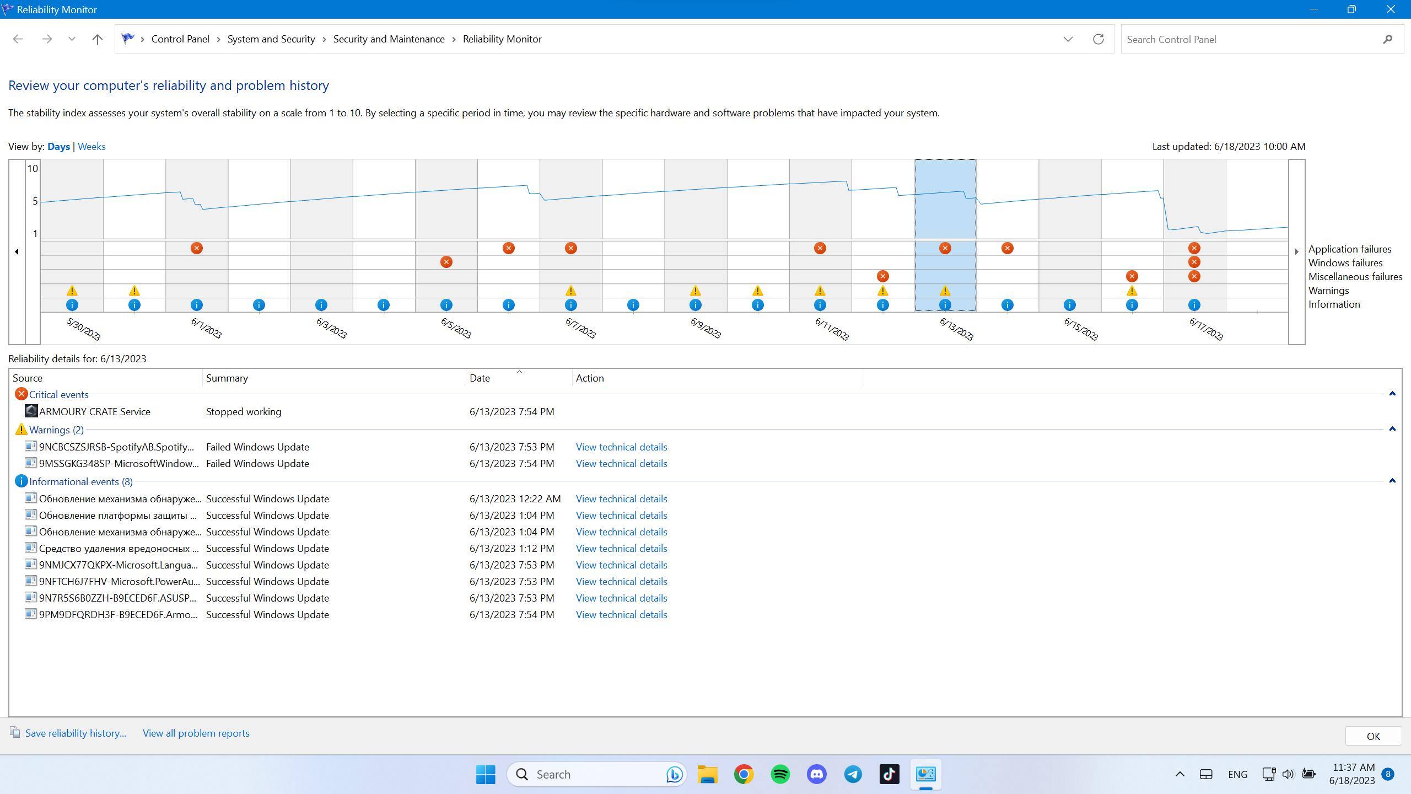Screen dimensions: 1411x794
Task: Navigate up one level with up arrow
Action: 98,39
